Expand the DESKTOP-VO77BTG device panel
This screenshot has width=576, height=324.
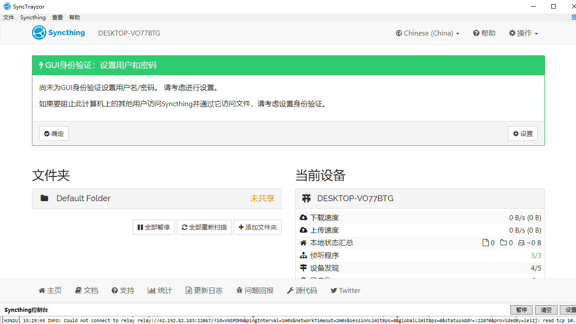[x=420, y=198]
